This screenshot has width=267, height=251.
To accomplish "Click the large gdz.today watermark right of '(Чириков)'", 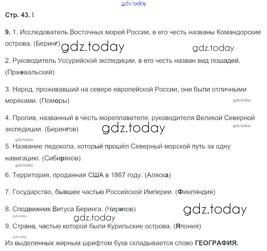I will 215,209.
